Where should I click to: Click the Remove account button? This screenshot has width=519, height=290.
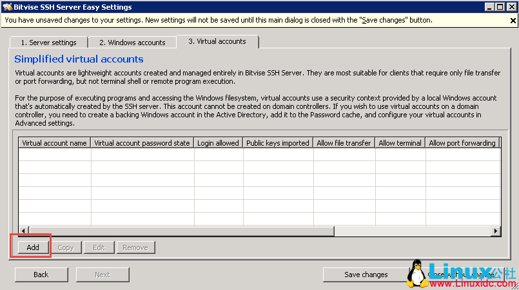coord(135,247)
